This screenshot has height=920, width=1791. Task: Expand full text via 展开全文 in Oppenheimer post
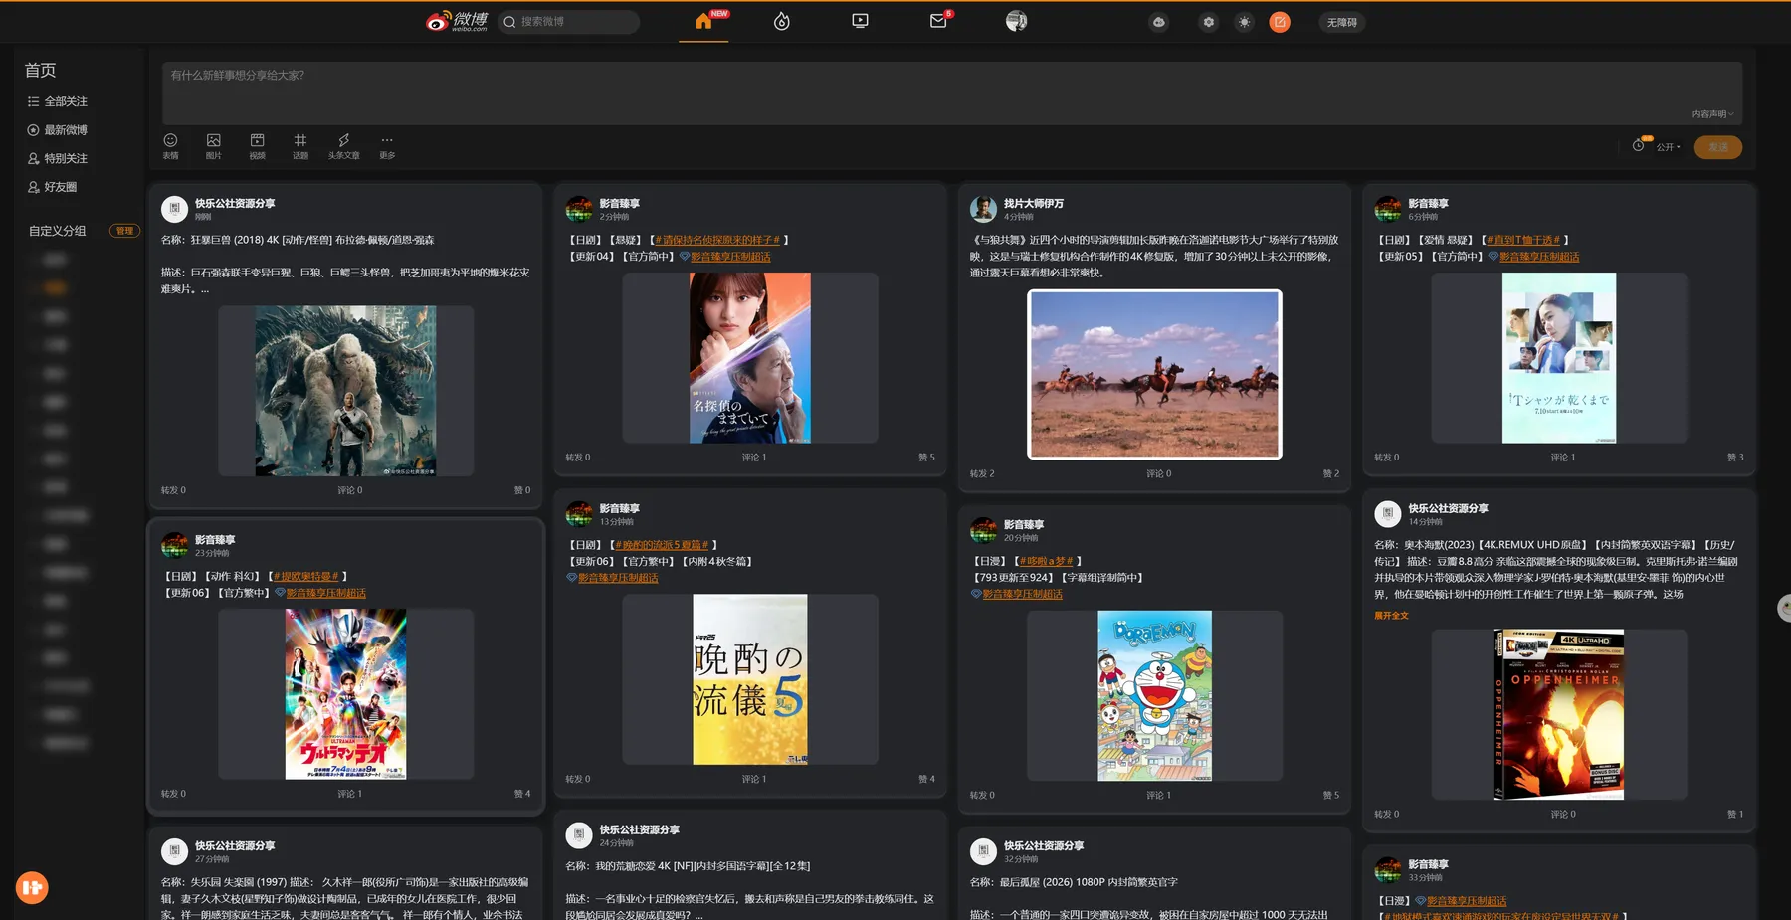click(1391, 616)
